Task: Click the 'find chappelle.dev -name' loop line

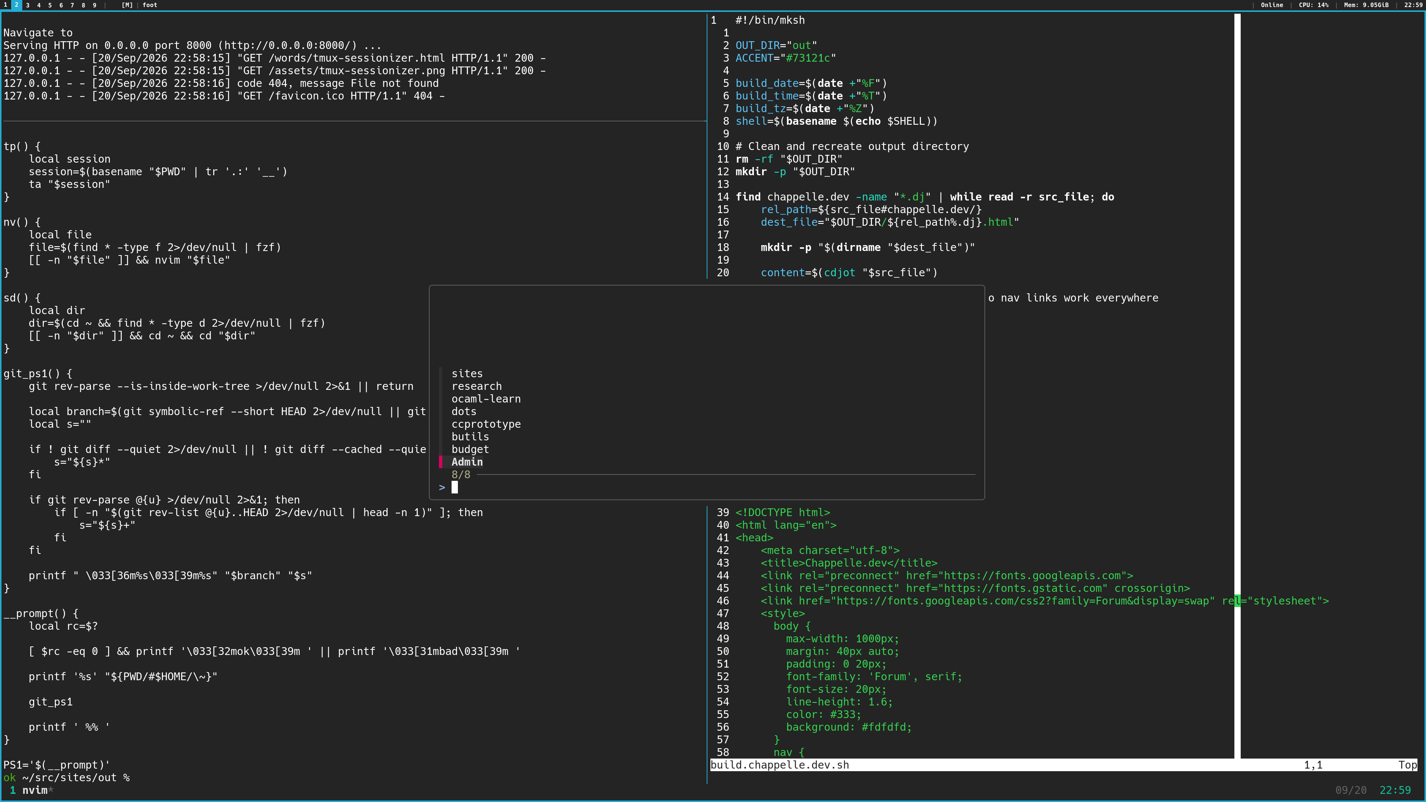Action: click(924, 197)
